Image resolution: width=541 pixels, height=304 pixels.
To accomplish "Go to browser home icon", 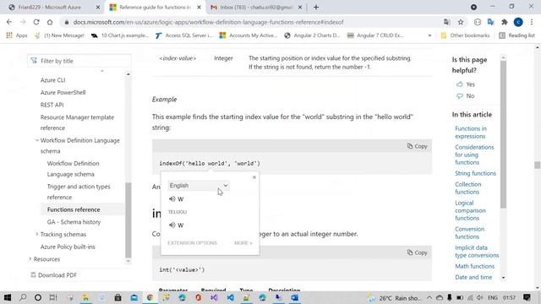I will [50, 22].
